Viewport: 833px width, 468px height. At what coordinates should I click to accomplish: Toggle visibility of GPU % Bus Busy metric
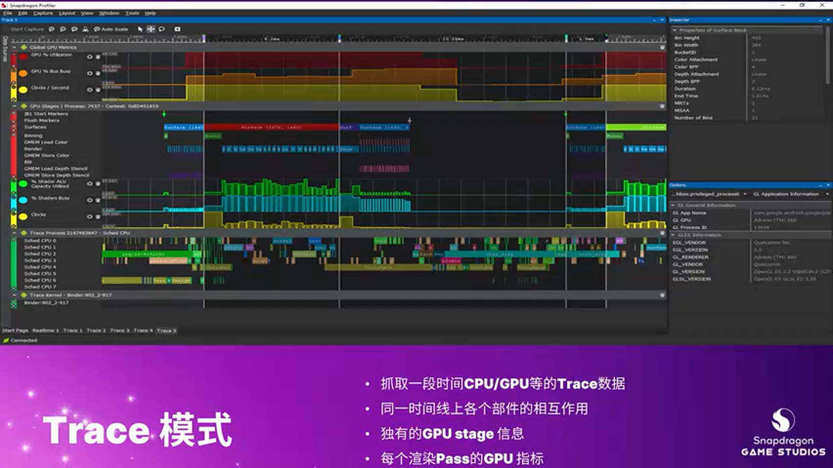(x=90, y=73)
